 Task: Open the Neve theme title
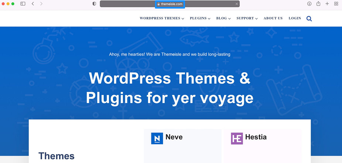coord(174,137)
